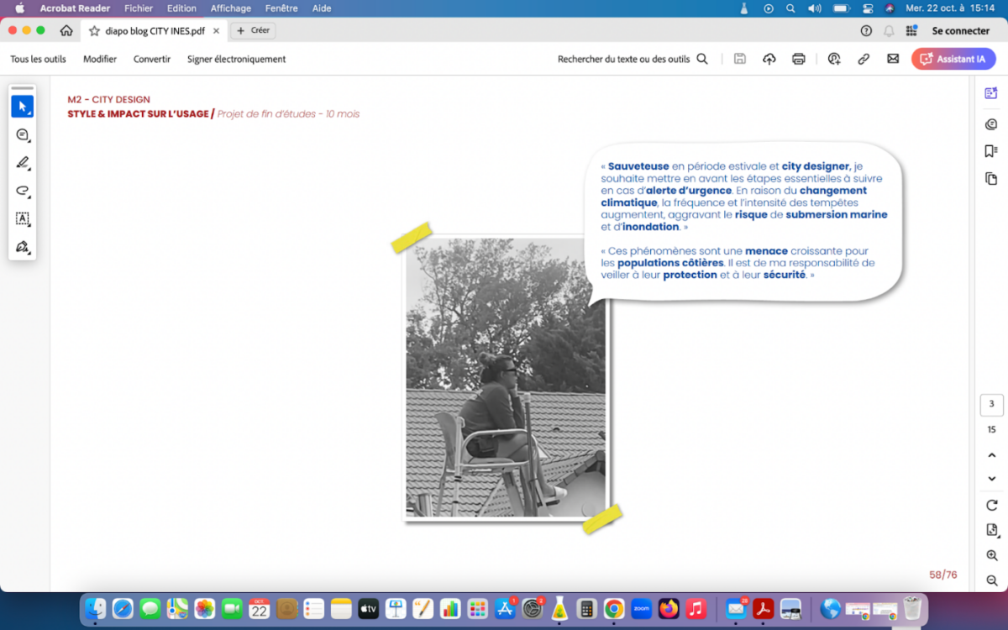Viewport: 1008px width, 630px height.
Task: Copy share link using chain icon
Action: click(863, 59)
